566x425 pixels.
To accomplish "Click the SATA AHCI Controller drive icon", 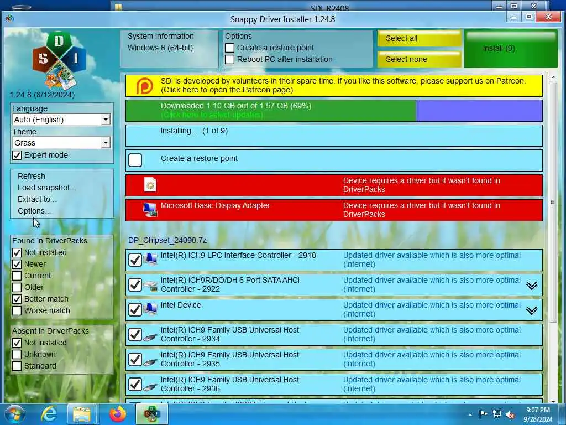I will 150,286.
